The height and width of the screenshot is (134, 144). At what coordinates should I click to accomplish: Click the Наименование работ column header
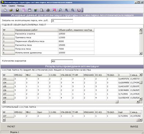coord(36,30)
